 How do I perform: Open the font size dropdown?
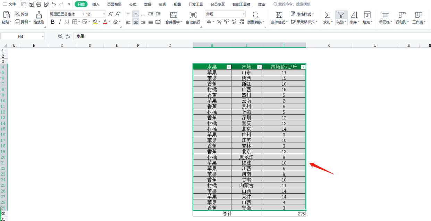pos(104,14)
